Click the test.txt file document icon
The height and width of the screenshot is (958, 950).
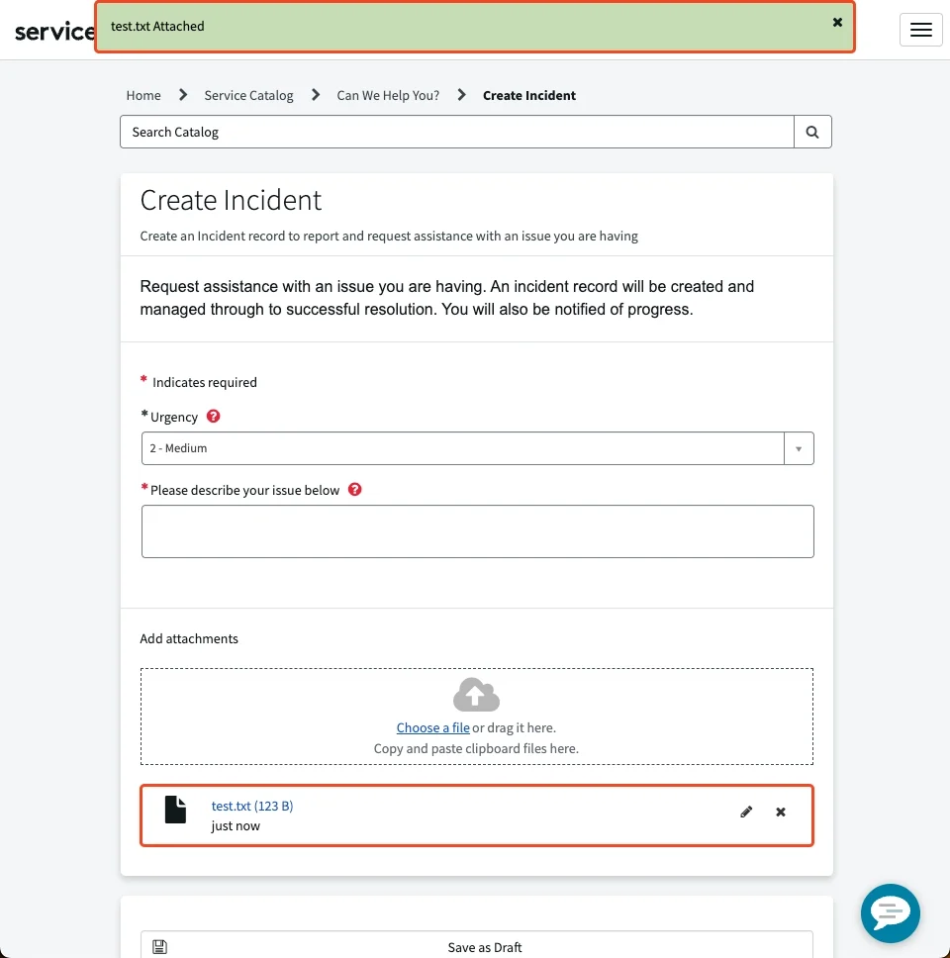point(175,810)
